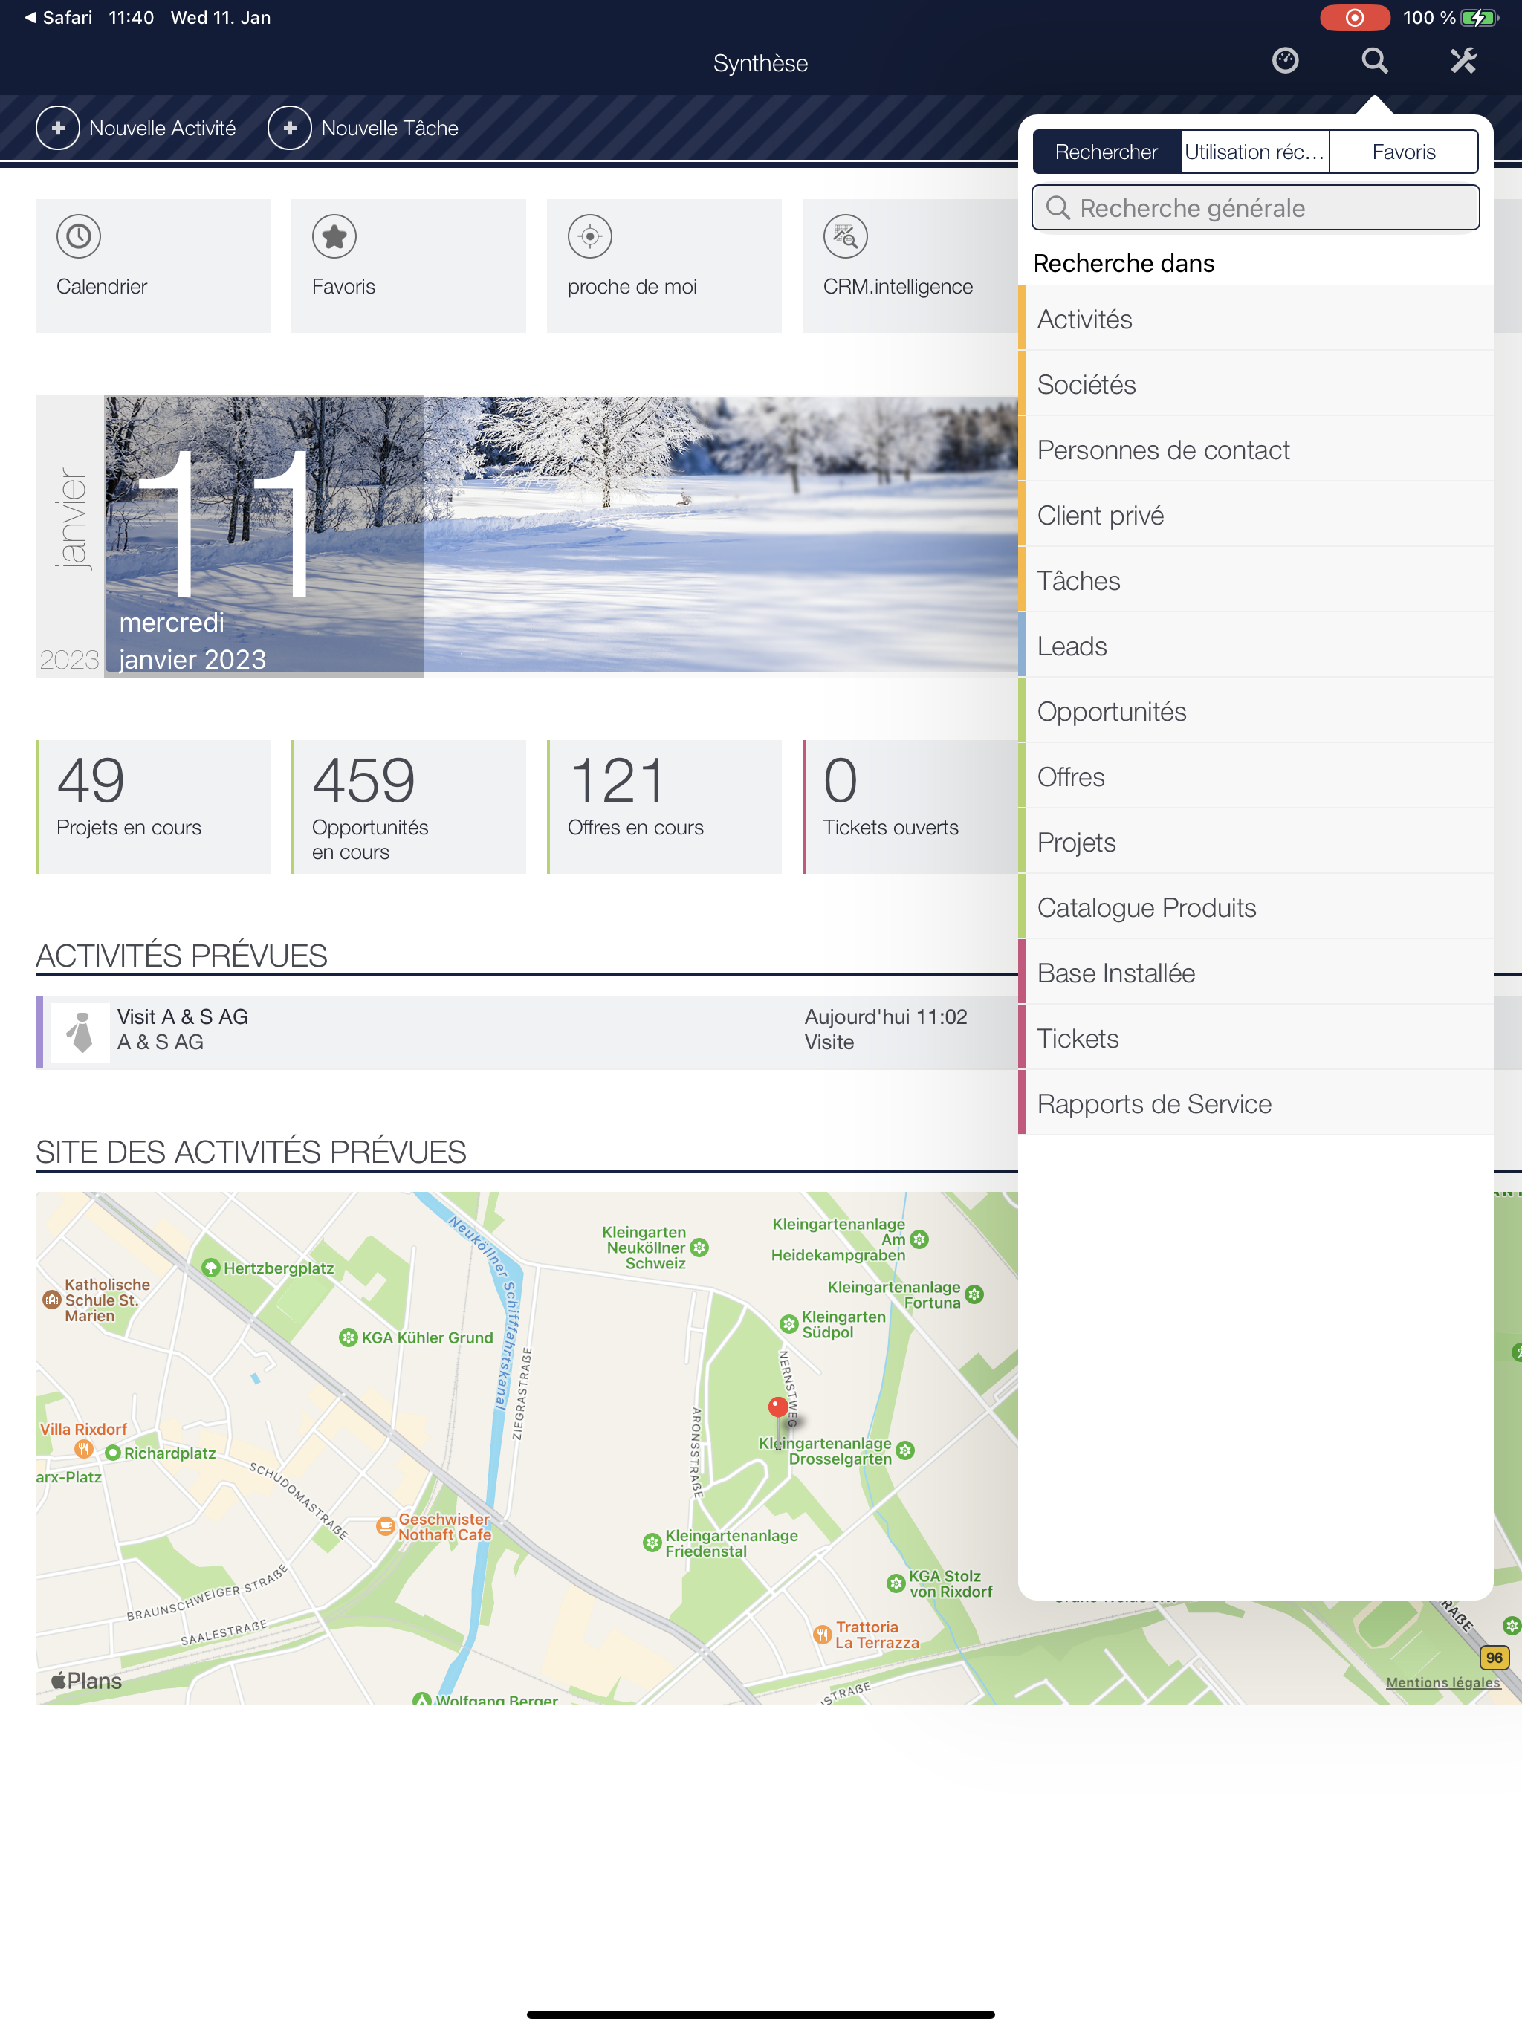Open the 49 Projets en cours tile
This screenshot has height=2030, width=1522.
153,807
